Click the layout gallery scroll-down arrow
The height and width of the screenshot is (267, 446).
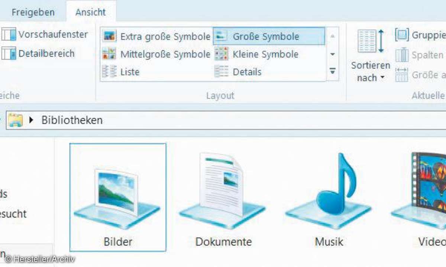[x=333, y=54]
